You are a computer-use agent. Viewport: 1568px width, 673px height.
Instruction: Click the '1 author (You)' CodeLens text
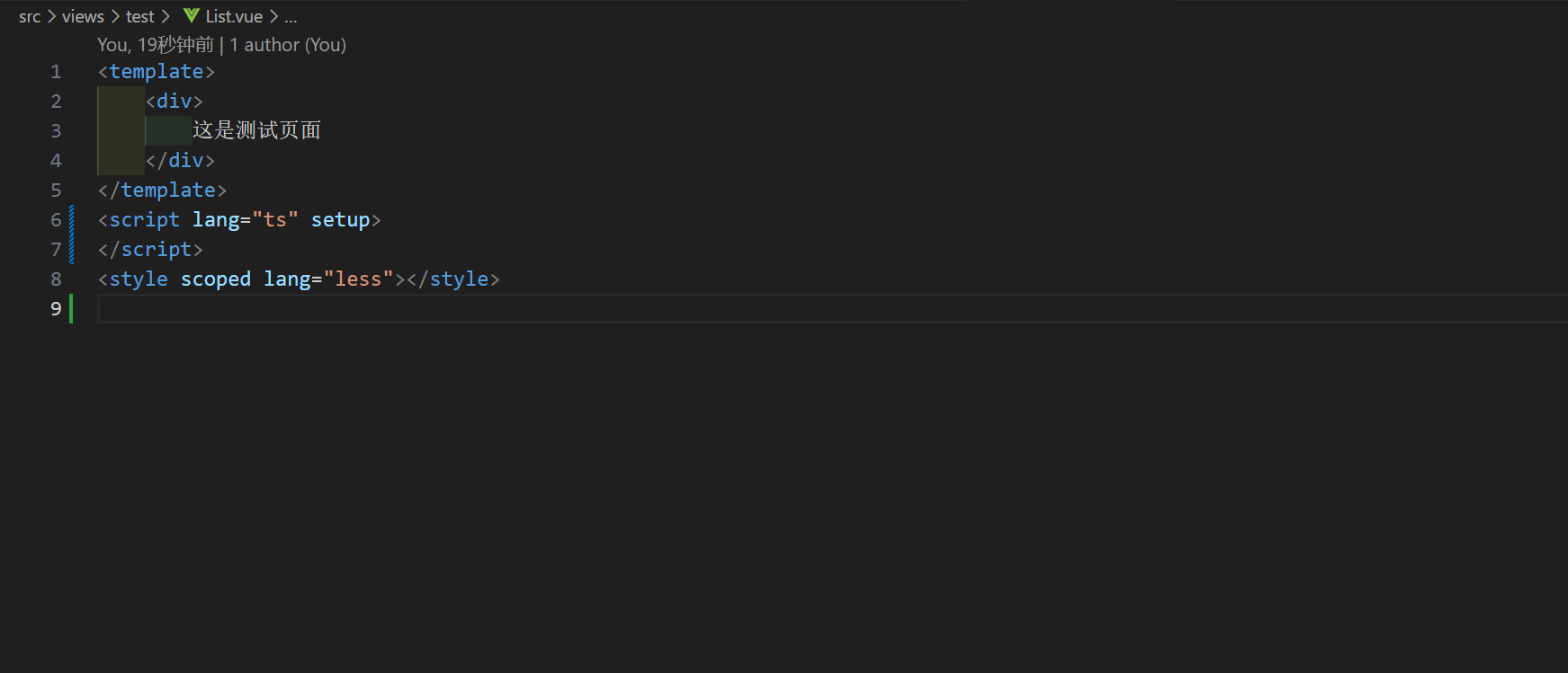pyautogui.click(x=288, y=45)
